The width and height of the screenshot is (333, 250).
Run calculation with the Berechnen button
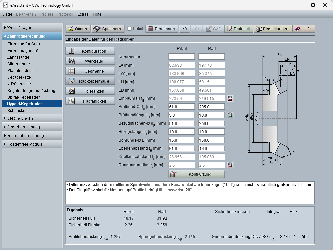tap(162, 29)
